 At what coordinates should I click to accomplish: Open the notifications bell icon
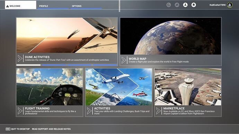[194, 5]
